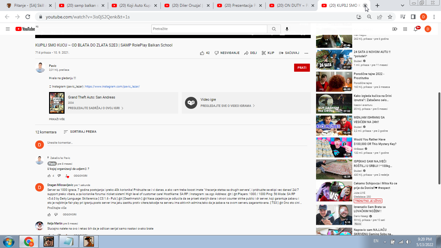This screenshot has height=248, width=441.
Task: Open the new tab plus button
Action: (x=377, y=5)
